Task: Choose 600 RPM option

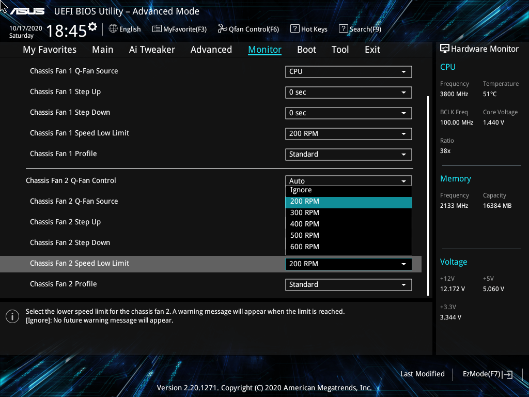Action: pos(349,247)
